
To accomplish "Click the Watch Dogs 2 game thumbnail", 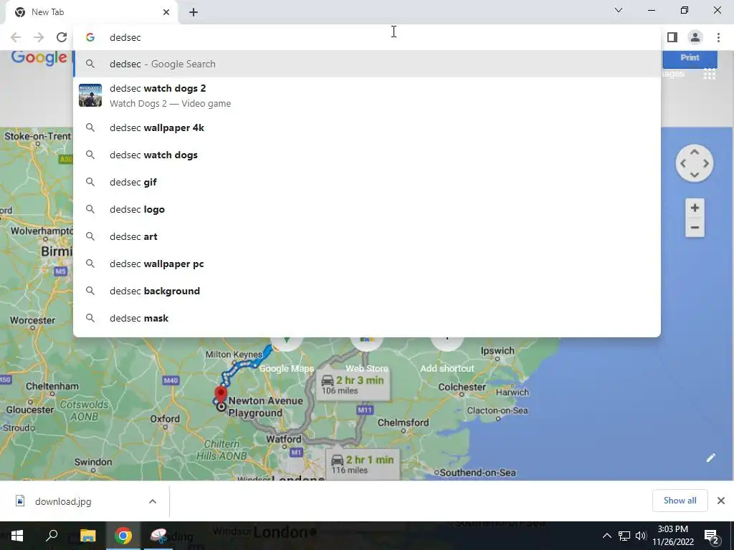I will tap(90, 95).
